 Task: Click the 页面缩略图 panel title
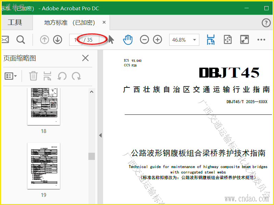(20, 58)
